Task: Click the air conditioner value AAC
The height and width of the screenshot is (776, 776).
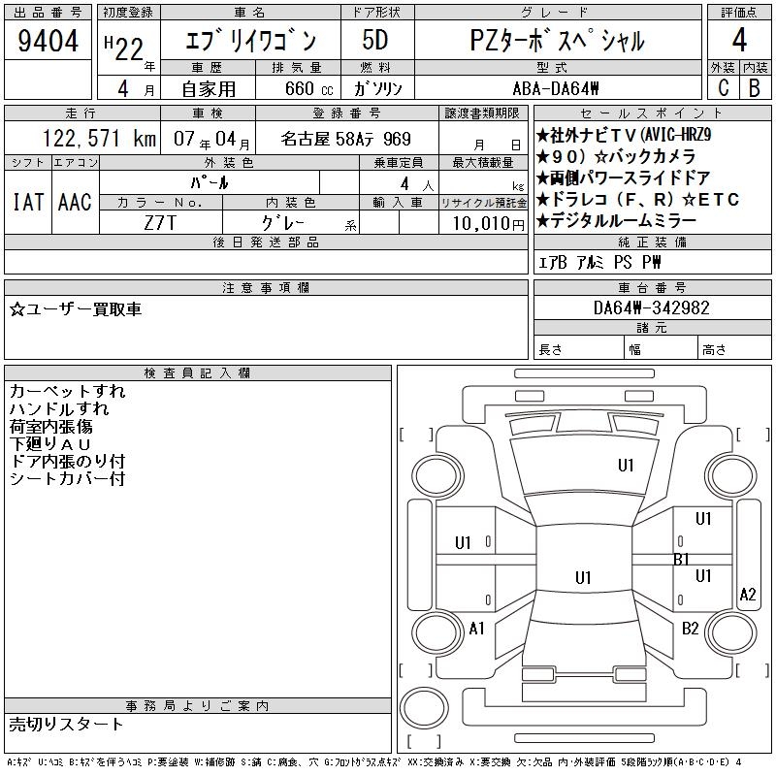Action: [x=75, y=202]
